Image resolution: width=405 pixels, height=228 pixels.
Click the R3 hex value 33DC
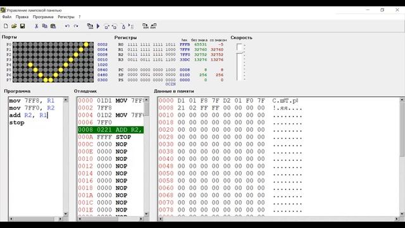tap(185, 60)
